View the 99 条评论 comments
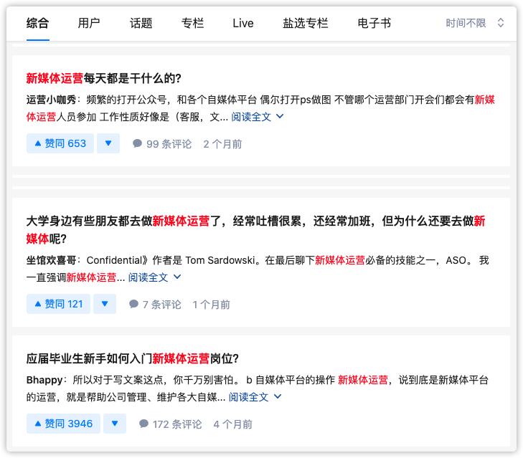The width and height of the screenshot is (523, 458). click(162, 144)
